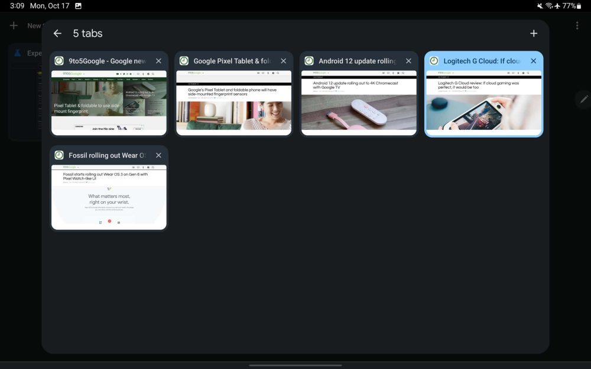The width and height of the screenshot is (591, 369).
Task: Open the Google Pixel Tablet article thumbnail
Action: pos(233,101)
